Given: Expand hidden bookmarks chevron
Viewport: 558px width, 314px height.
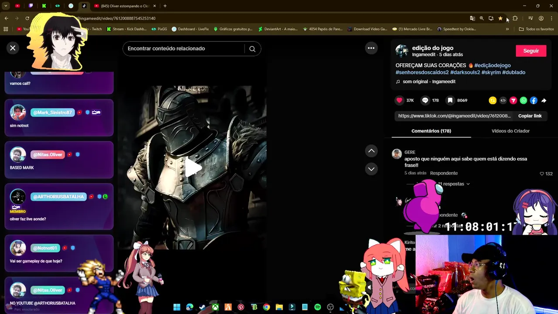Looking at the screenshot, I should pos(507,29).
